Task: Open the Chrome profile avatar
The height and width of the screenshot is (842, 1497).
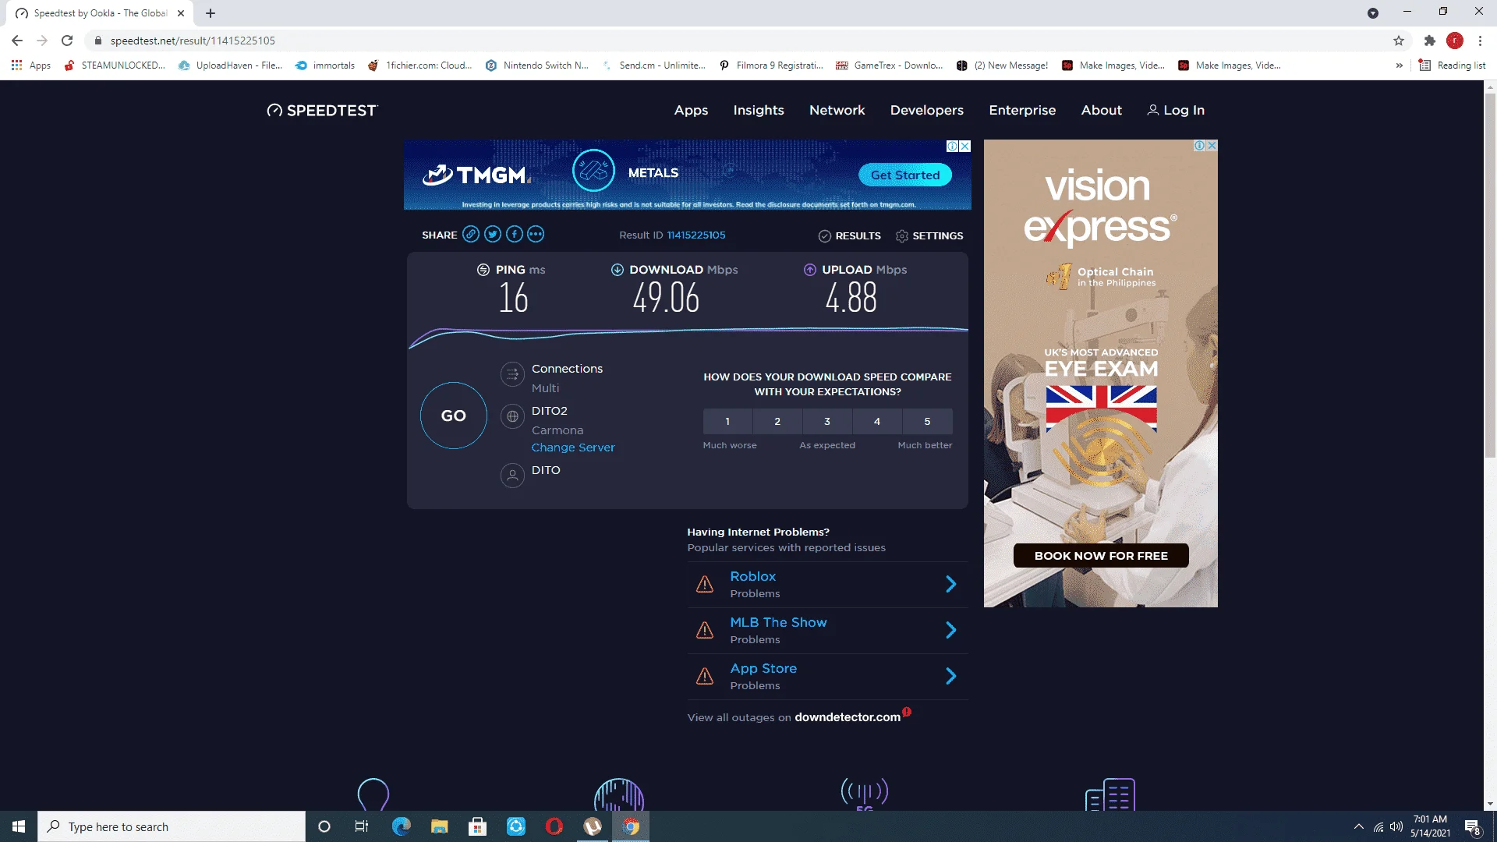Action: (1455, 41)
